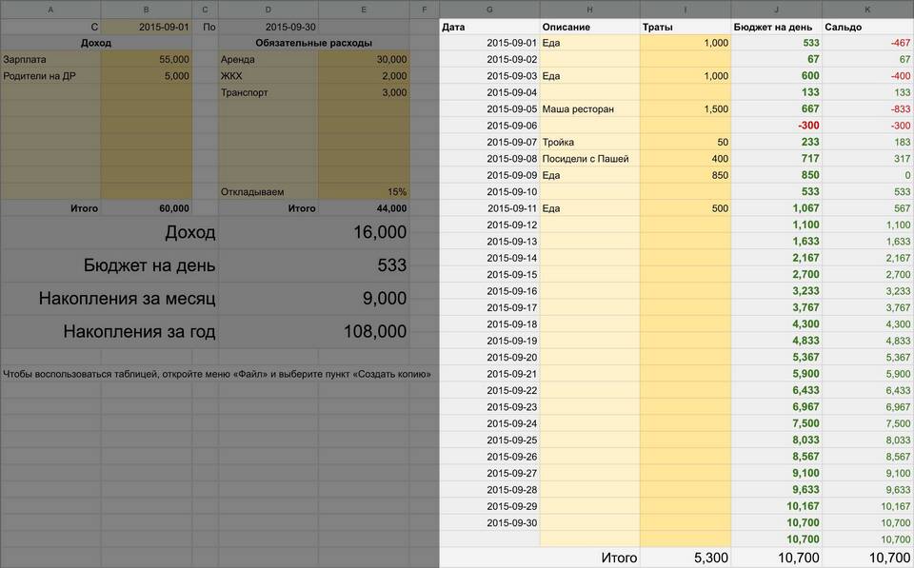The height and width of the screenshot is (568, 914).
Task: Select the "Зарплата" income label cell
Action: 50,59
